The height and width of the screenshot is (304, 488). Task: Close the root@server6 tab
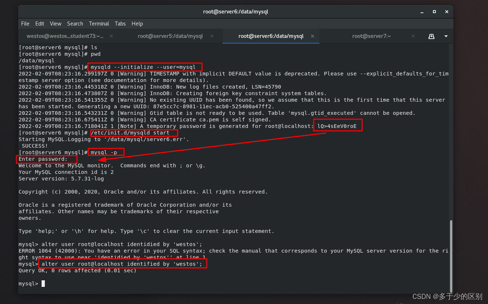pos(313,36)
